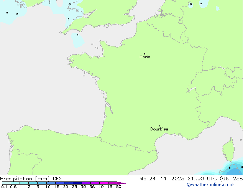Pick legend swatch between 5 and 10
This screenshot has width=243, height=188.
[x=42, y=183]
